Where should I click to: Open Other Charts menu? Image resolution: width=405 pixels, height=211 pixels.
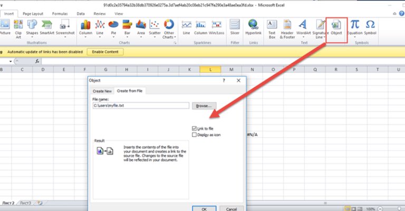click(x=169, y=29)
